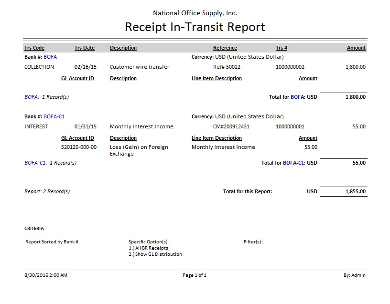390x304 pixels.
Task: Click the Reference column header
Action: click(x=225, y=48)
